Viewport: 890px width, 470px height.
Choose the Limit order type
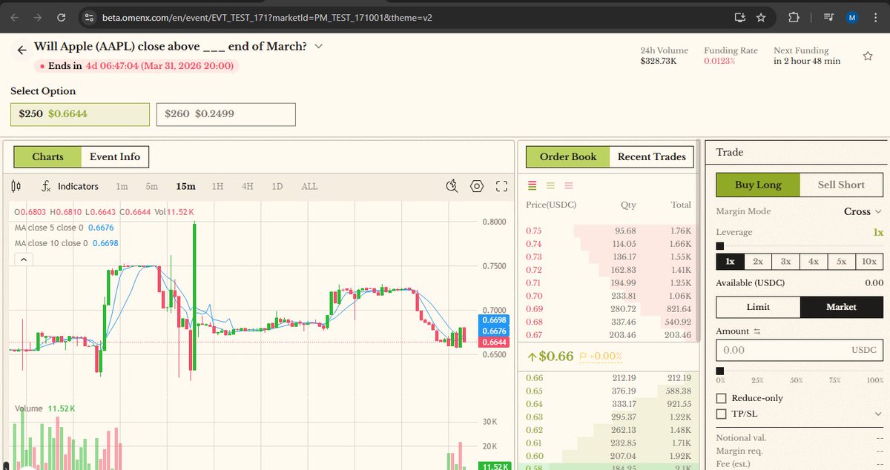pyautogui.click(x=758, y=307)
